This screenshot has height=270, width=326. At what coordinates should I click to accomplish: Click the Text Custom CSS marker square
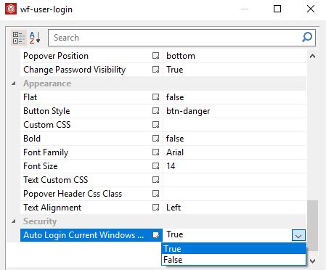click(155, 180)
